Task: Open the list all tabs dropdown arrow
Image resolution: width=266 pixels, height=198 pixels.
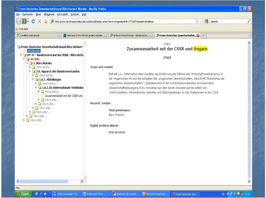Action: pyautogui.click(x=250, y=35)
